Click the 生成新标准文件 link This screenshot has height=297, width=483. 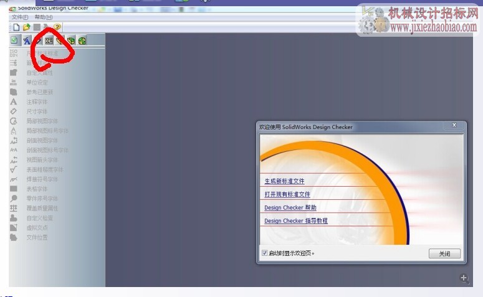point(284,181)
